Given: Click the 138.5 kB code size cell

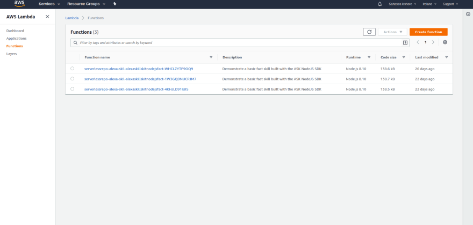Looking at the screenshot, I should pyautogui.click(x=388, y=89).
